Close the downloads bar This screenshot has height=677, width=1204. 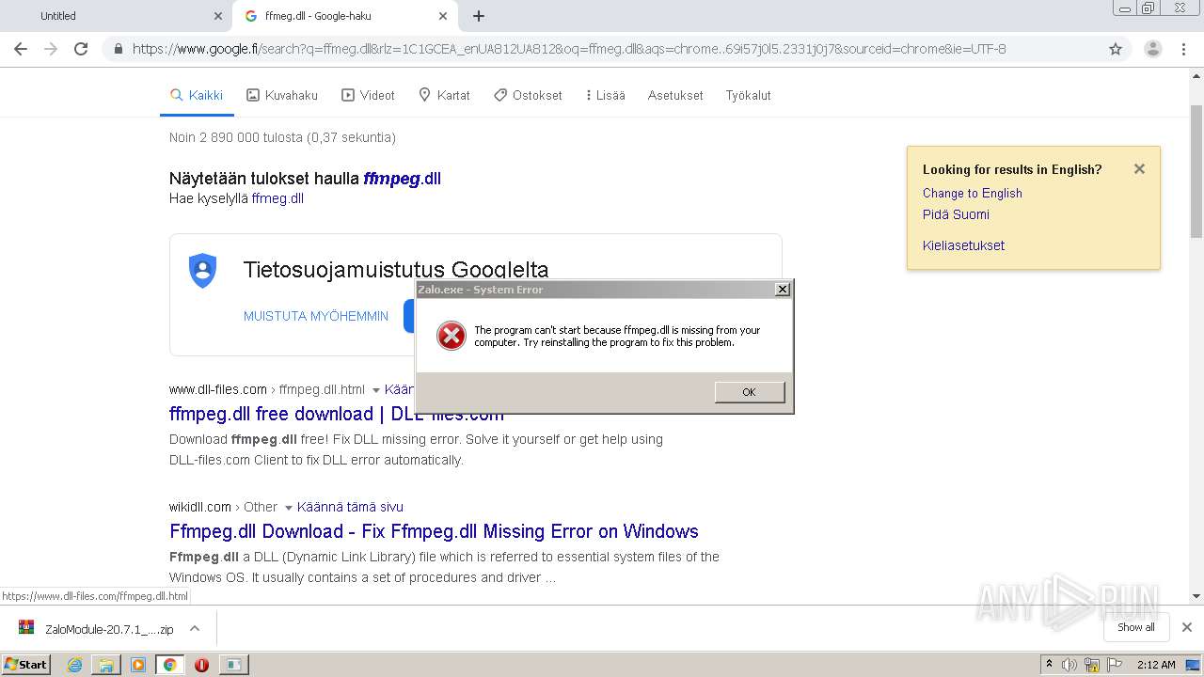(1187, 627)
